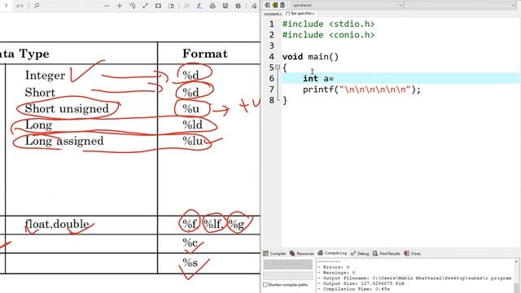Viewport: 521px width, 293px height.
Task: Select the fit-to-width icon in PDF toolbar
Action: [158, 6]
